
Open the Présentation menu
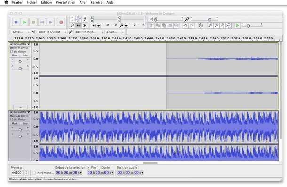(65, 2)
